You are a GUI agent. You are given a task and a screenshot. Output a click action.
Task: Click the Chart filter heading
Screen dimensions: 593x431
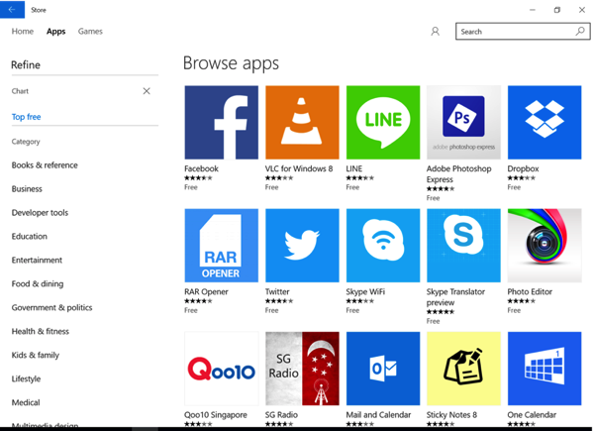point(20,91)
